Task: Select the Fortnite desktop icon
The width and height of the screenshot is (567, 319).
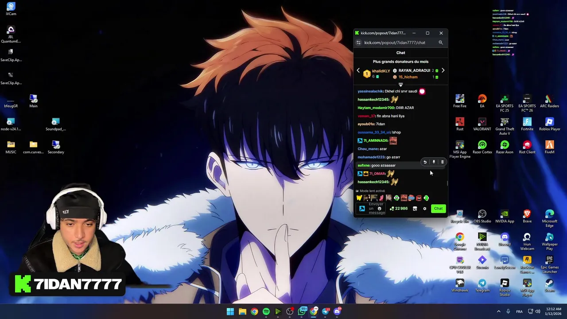Action: 527,124
